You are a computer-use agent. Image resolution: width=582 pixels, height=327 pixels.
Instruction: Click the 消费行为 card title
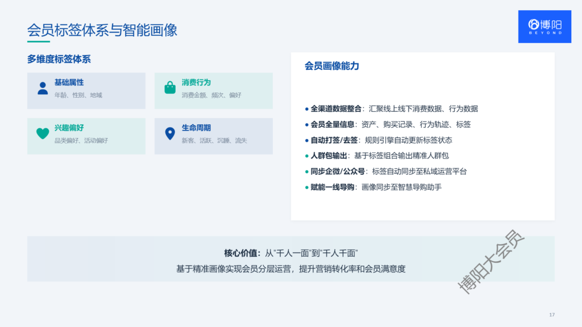[x=196, y=82]
